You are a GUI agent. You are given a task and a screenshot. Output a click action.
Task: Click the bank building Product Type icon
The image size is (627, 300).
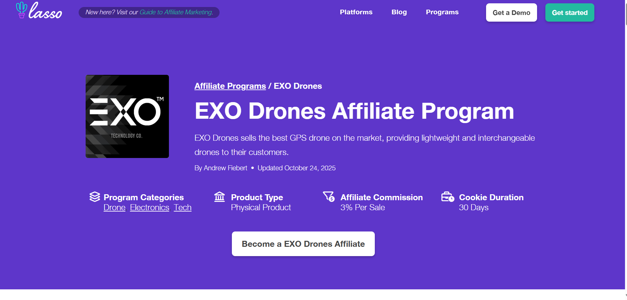coord(220,197)
